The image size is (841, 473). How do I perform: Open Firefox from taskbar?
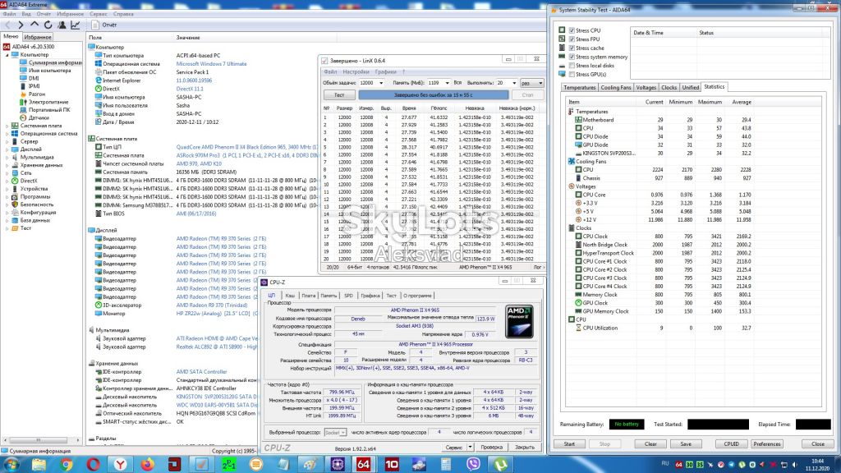click(x=148, y=464)
